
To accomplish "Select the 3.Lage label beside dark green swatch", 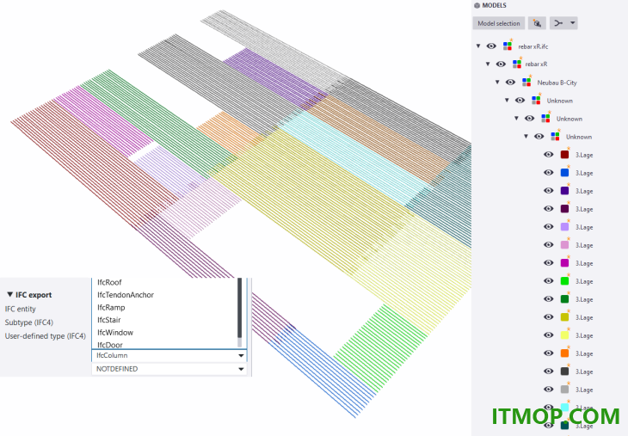I will [584, 299].
